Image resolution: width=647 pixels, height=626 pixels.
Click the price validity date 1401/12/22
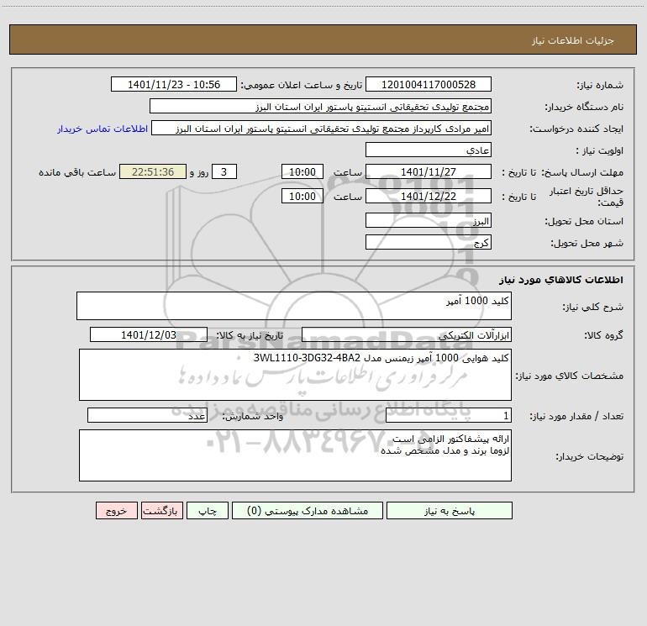click(x=429, y=196)
